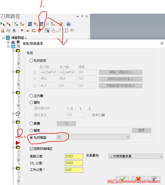Click the Y 最大點 field showing 90.0
Image resolution: width=165 pixels, height=185 pixels.
68,79
